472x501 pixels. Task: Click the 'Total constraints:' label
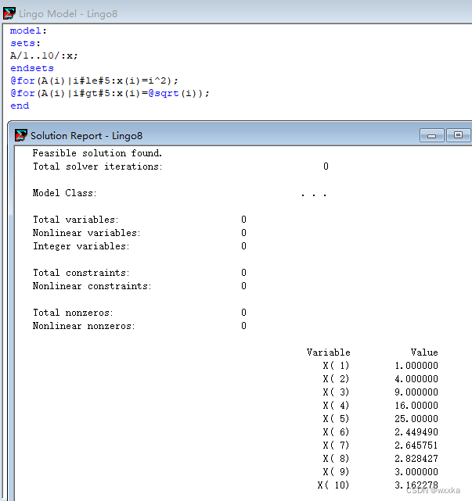point(81,273)
